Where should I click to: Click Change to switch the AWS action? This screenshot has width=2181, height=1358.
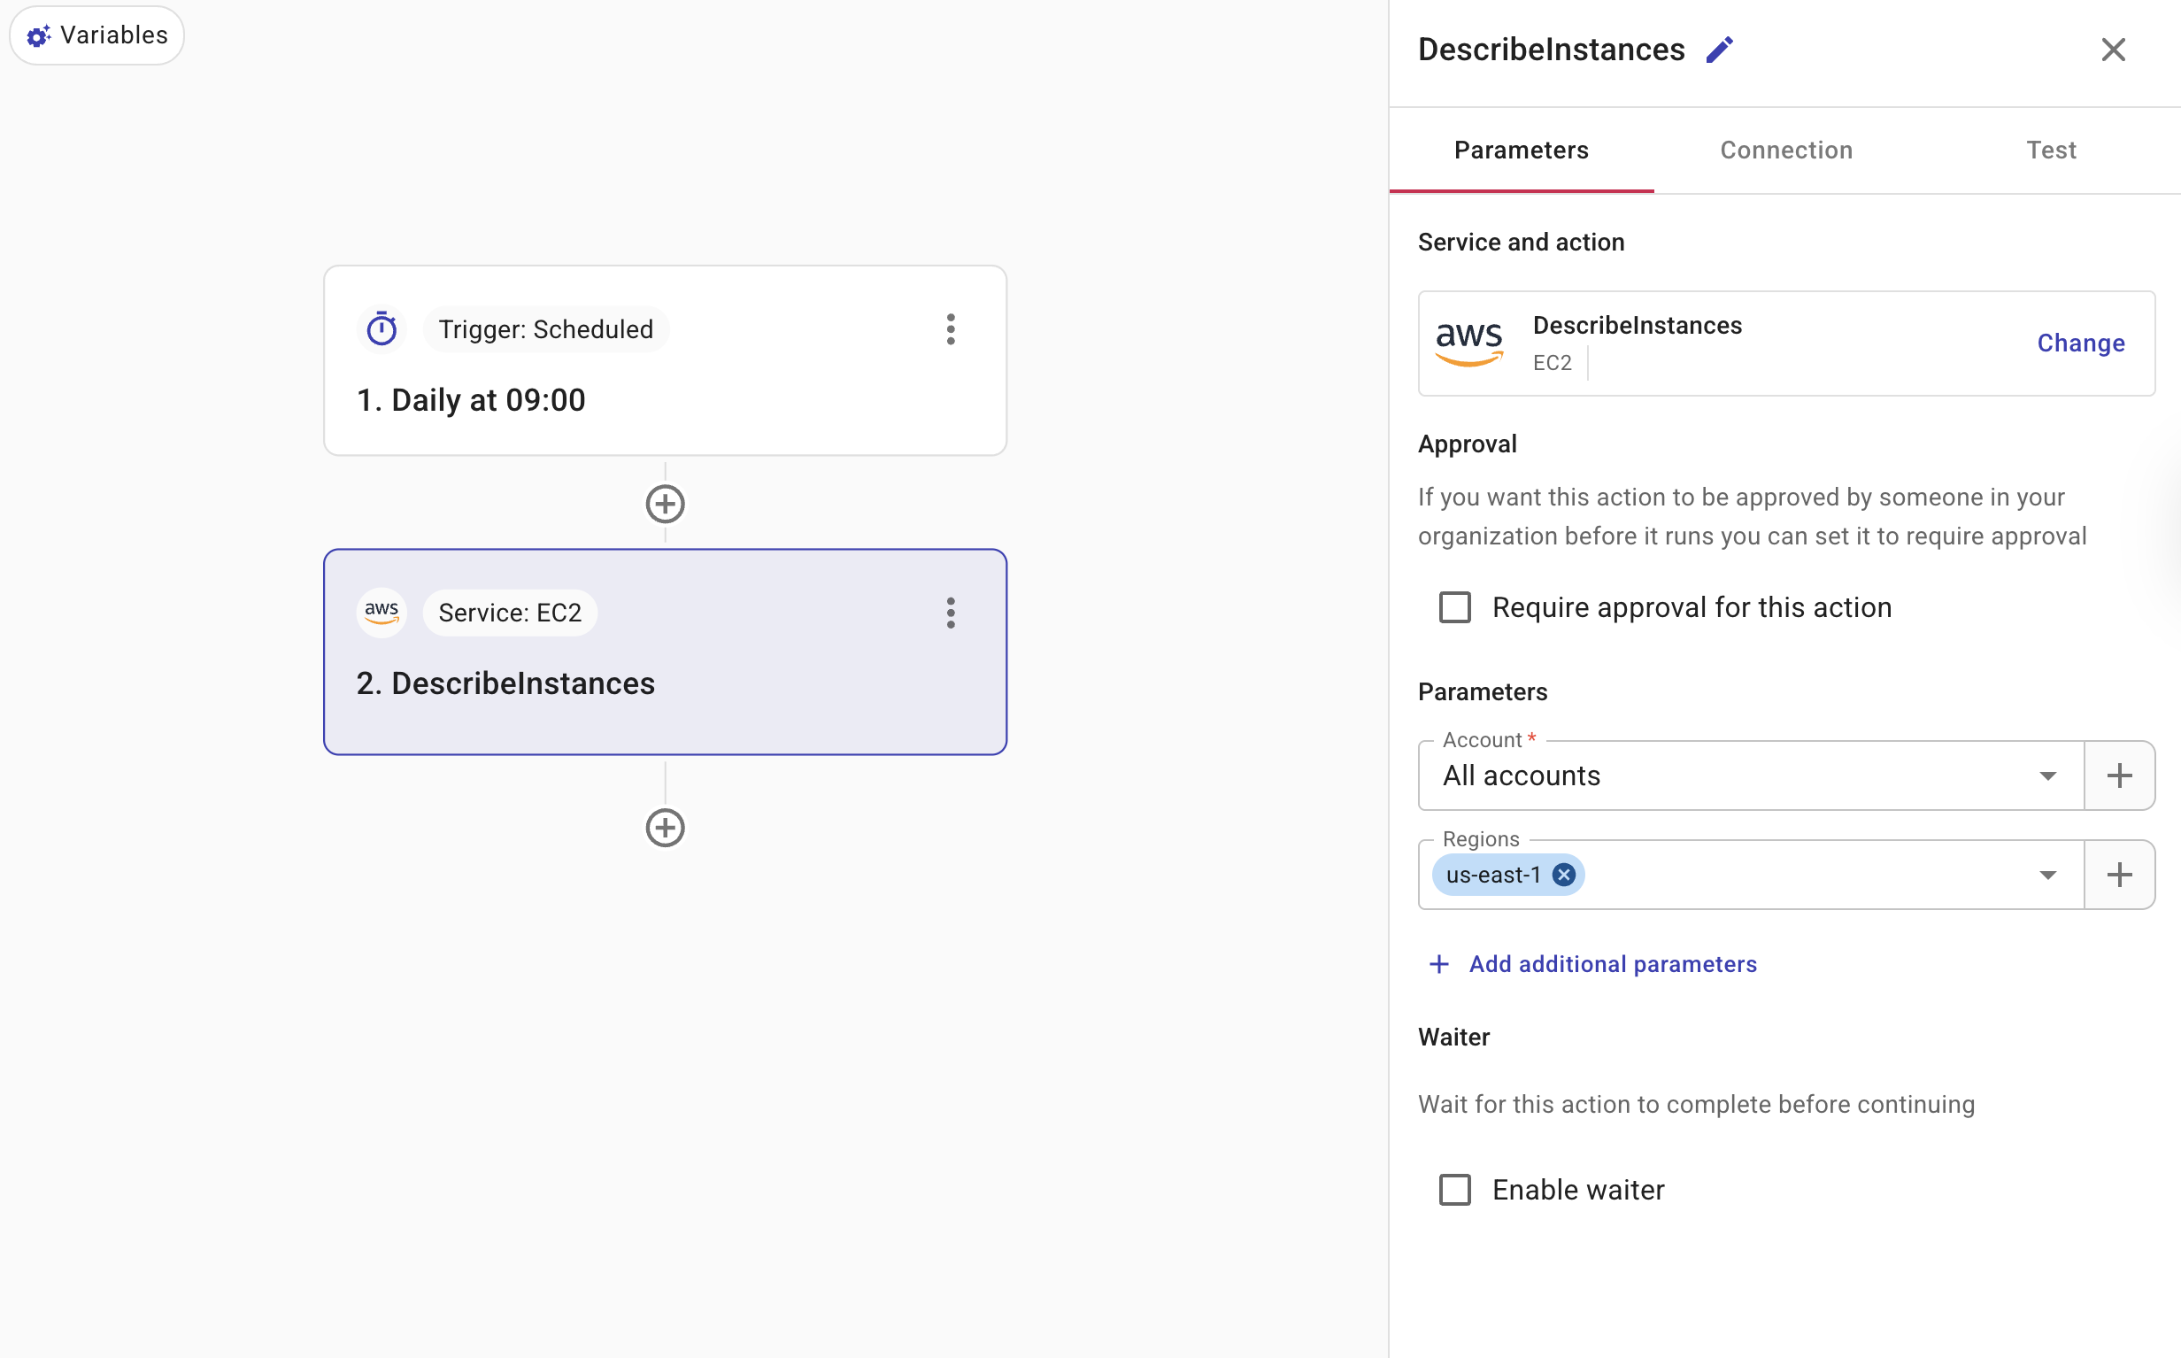[2080, 343]
